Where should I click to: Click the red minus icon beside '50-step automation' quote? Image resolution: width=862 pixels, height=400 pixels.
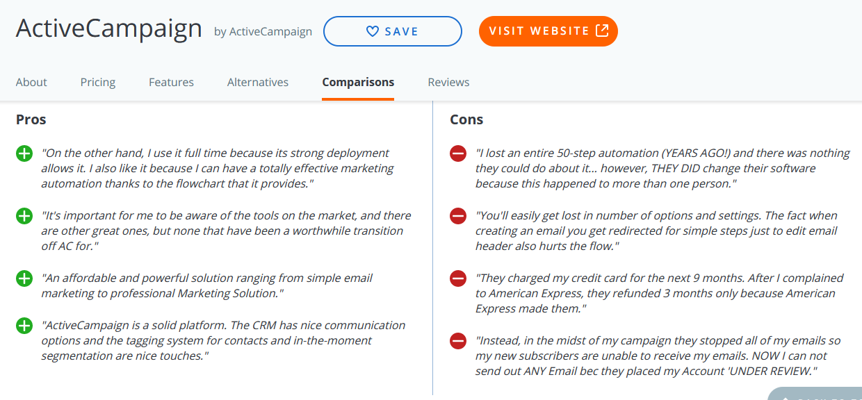coord(458,153)
